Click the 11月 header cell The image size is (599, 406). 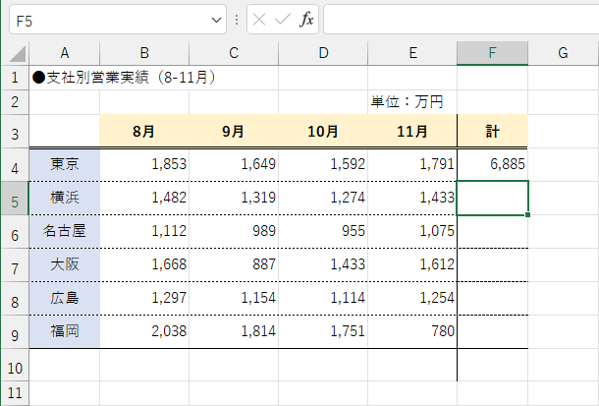pos(412,131)
